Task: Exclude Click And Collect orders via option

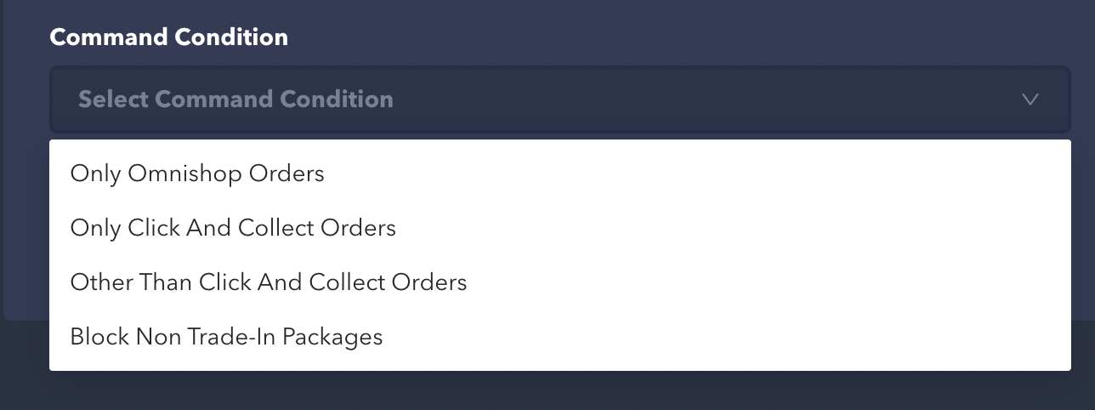Action: click(x=269, y=282)
